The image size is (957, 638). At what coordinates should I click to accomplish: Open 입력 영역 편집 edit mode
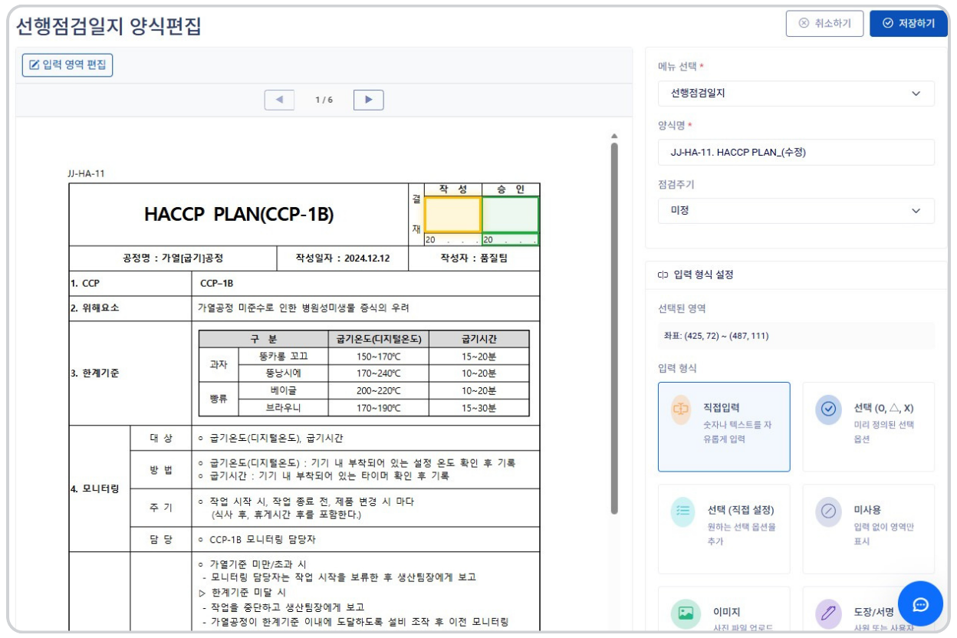point(67,65)
